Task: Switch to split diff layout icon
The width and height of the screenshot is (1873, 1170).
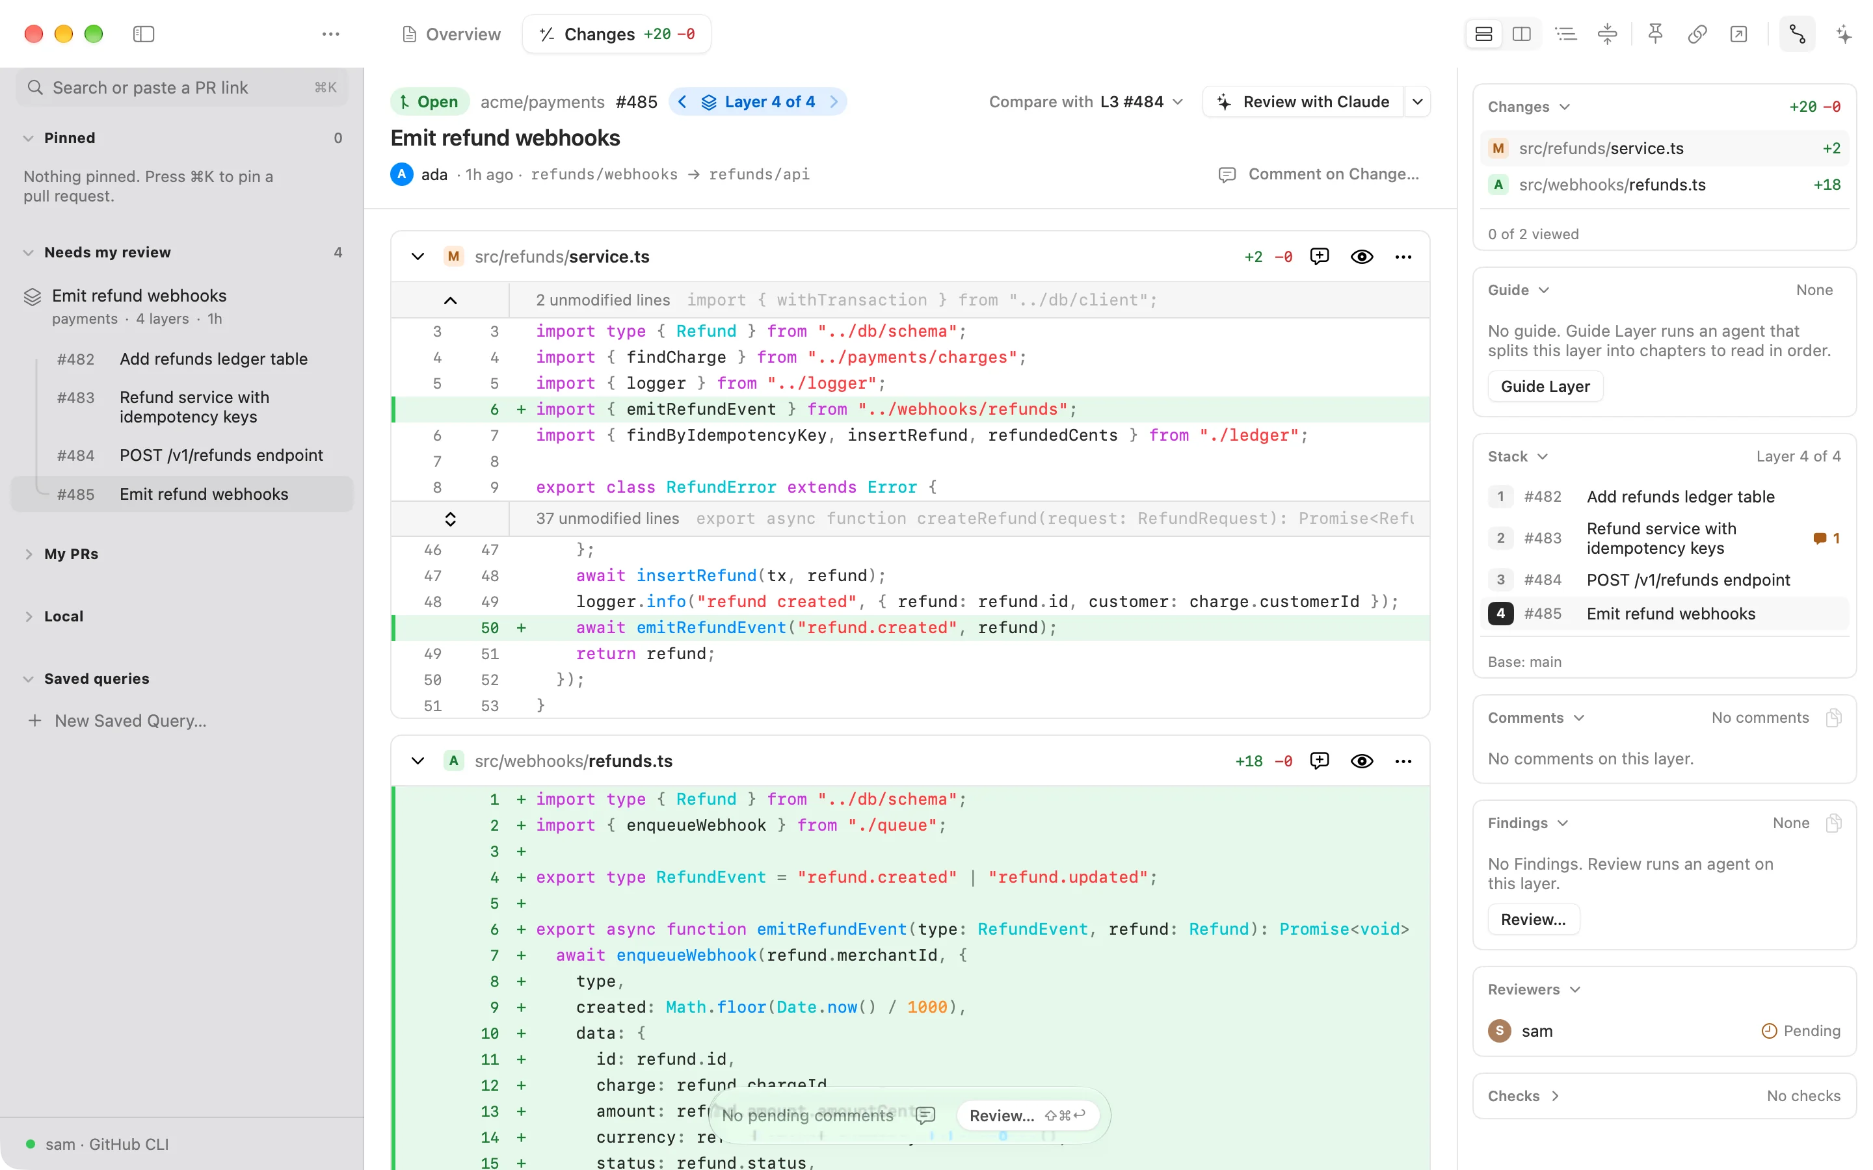Action: click(x=1522, y=34)
